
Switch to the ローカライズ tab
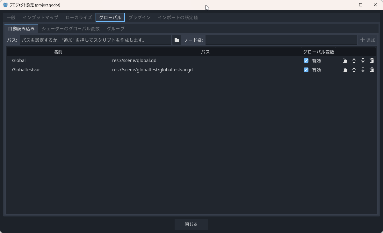point(79,18)
